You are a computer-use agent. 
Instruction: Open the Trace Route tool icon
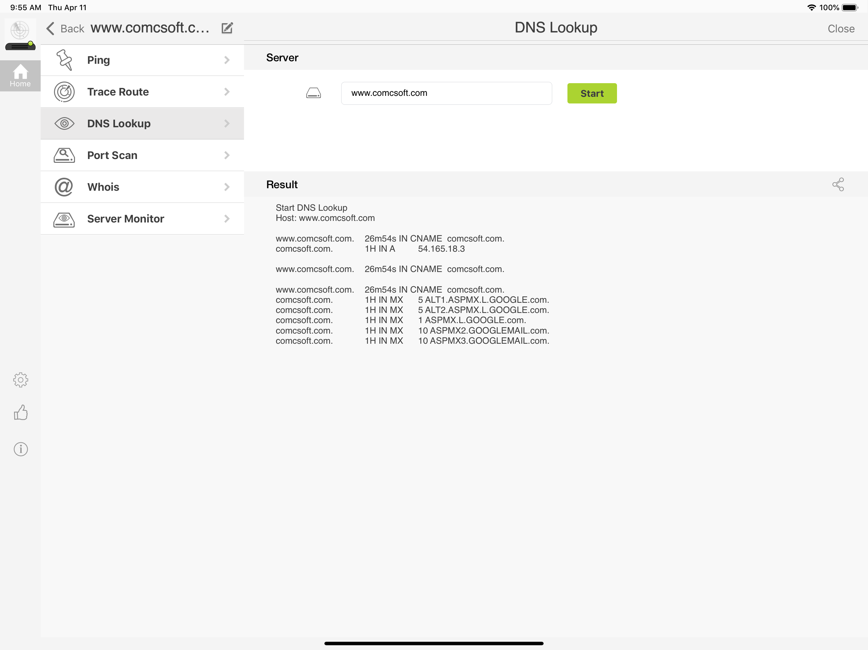point(64,91)
